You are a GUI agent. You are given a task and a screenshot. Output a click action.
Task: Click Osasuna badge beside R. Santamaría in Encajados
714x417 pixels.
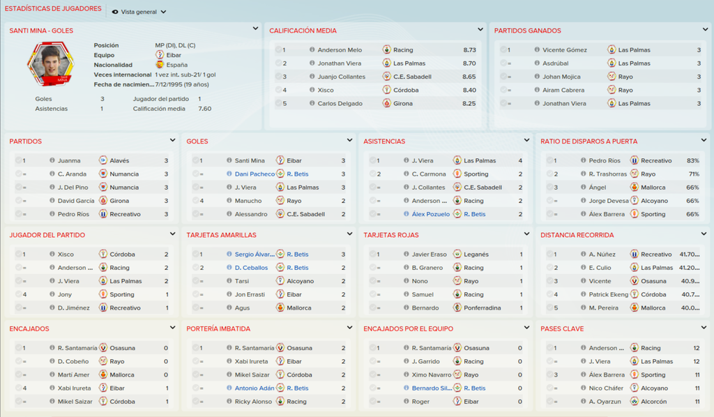103,348
